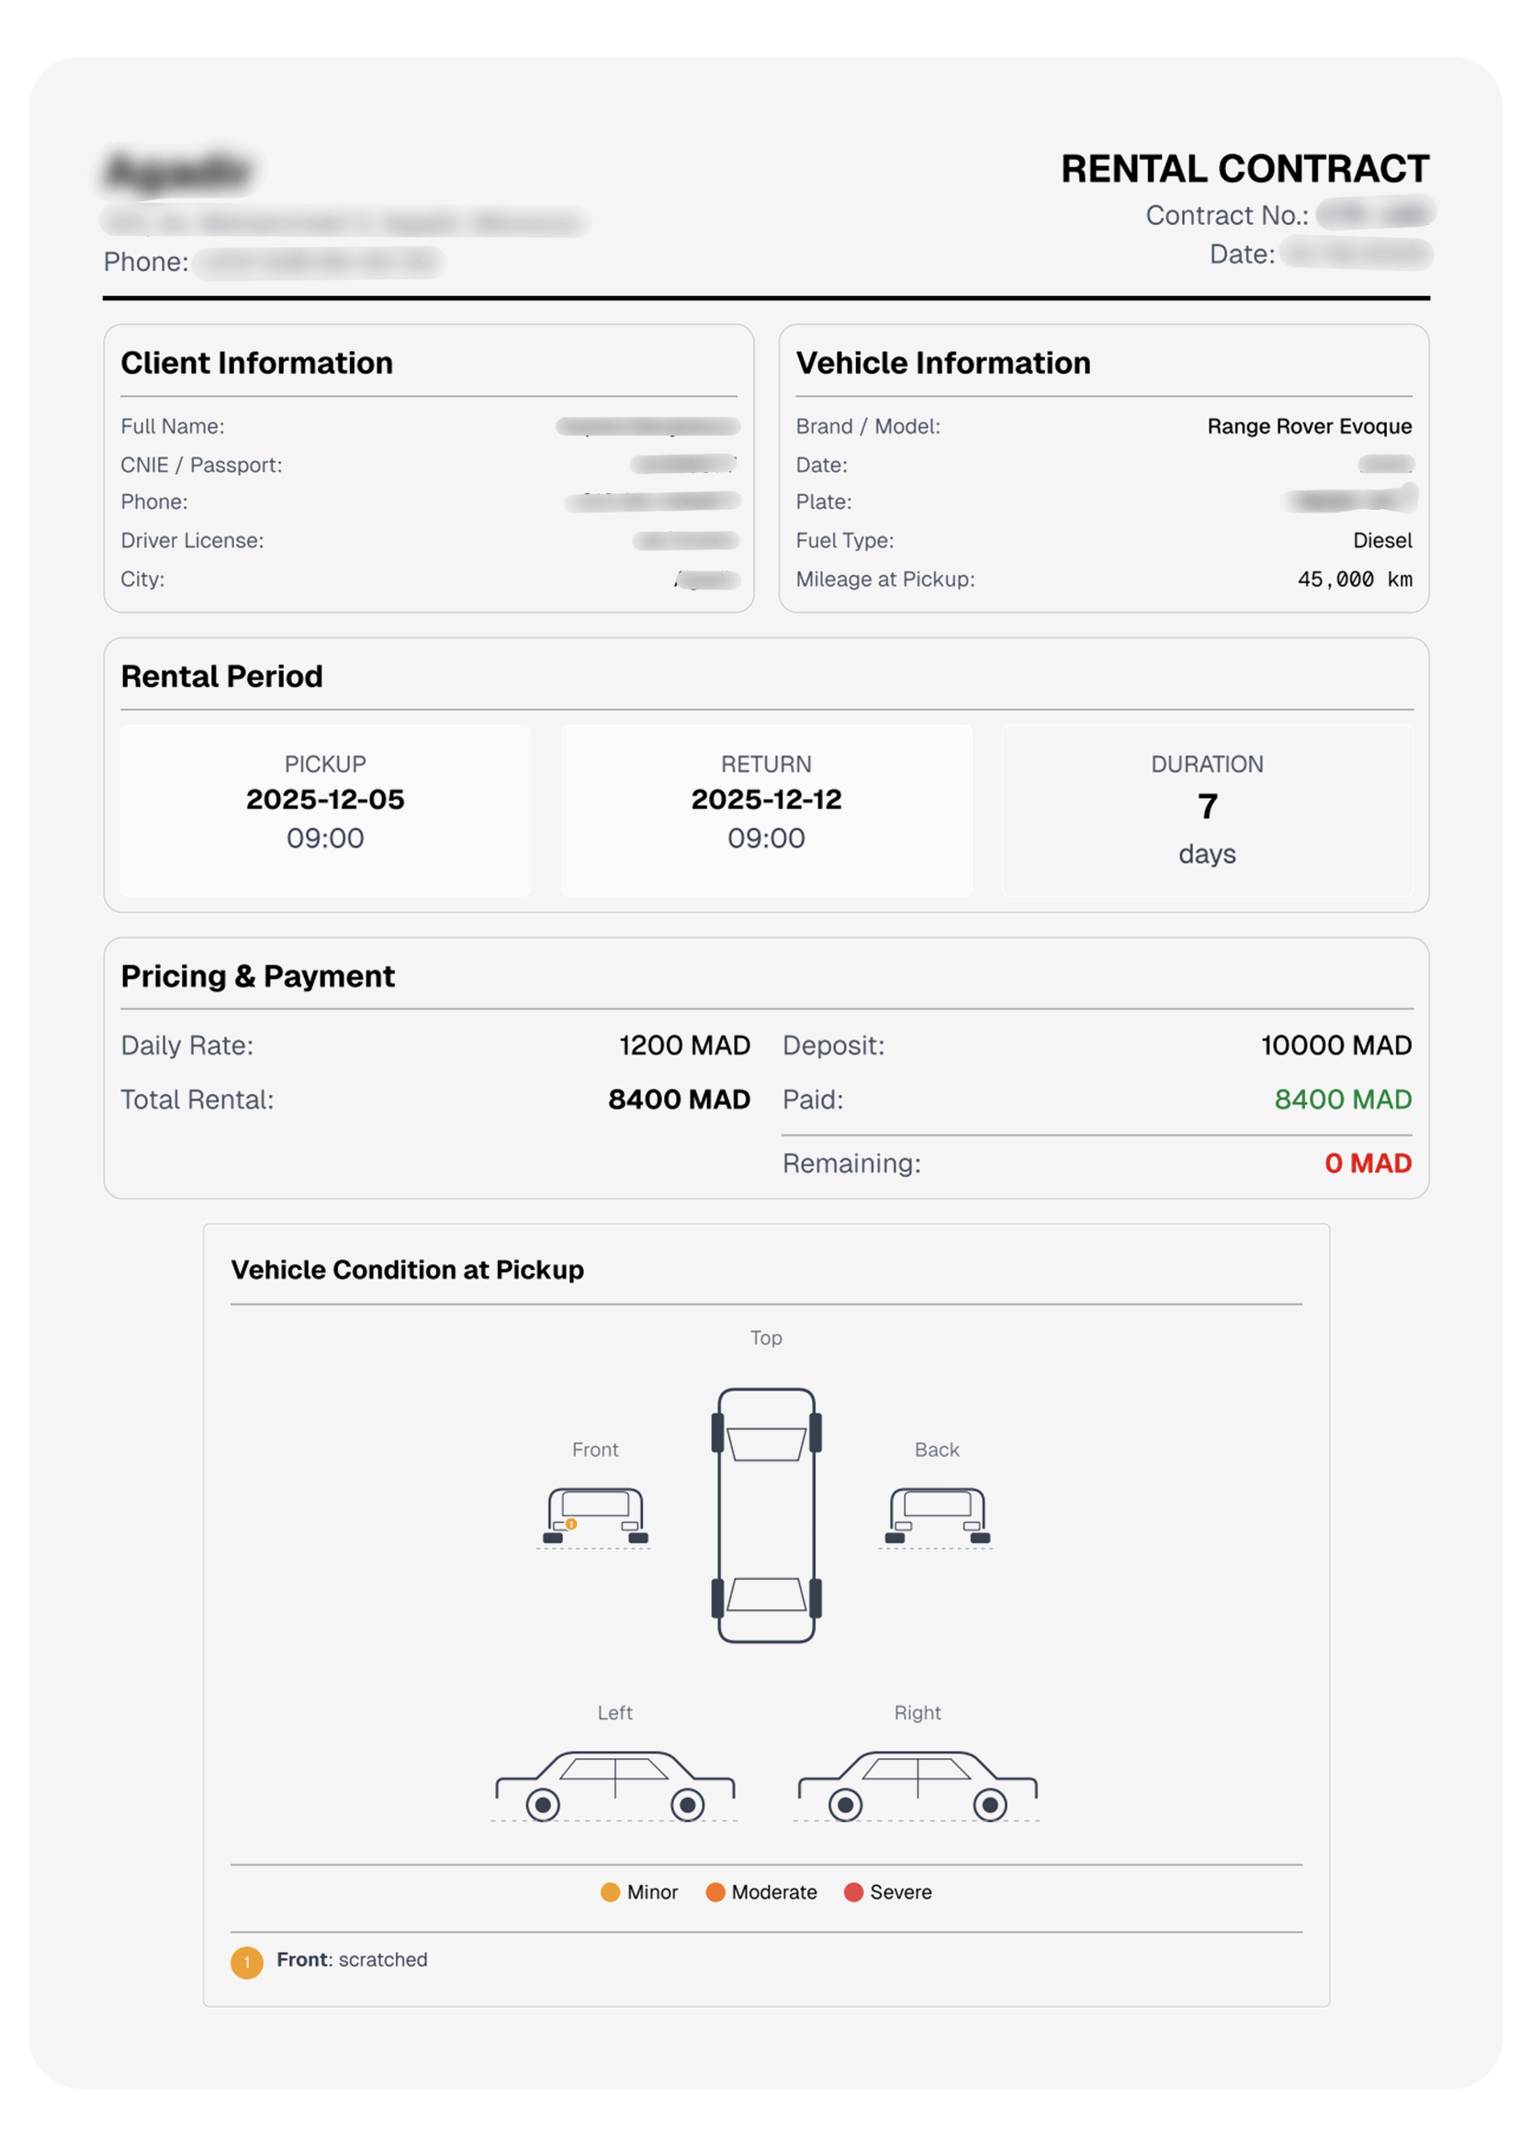Click the Minor severity legend dot
This screenshot has width=1532, height=2154.
(x=611, y=1891)
